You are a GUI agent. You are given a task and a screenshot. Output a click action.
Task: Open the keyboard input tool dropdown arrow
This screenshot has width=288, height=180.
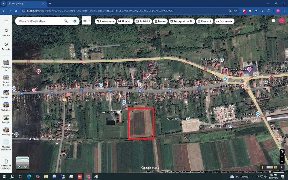pyautogui.click(x=90, y=20)
